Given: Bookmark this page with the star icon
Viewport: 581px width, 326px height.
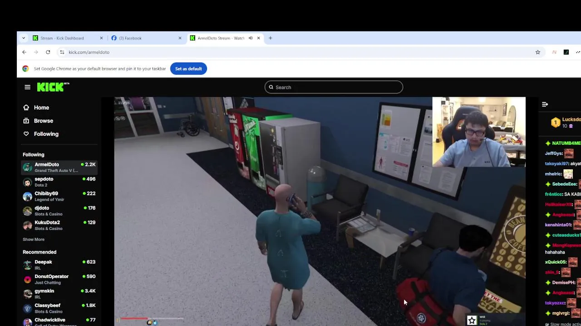Looking at the screenshot, I should (538, 53).
